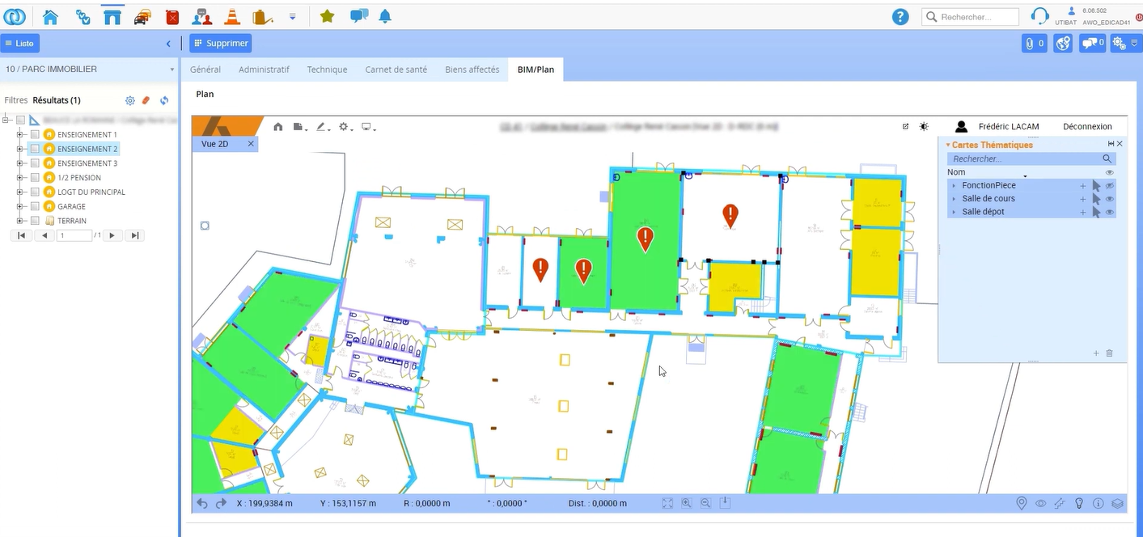Open the Carnet de santé tab

click(396, 70)
